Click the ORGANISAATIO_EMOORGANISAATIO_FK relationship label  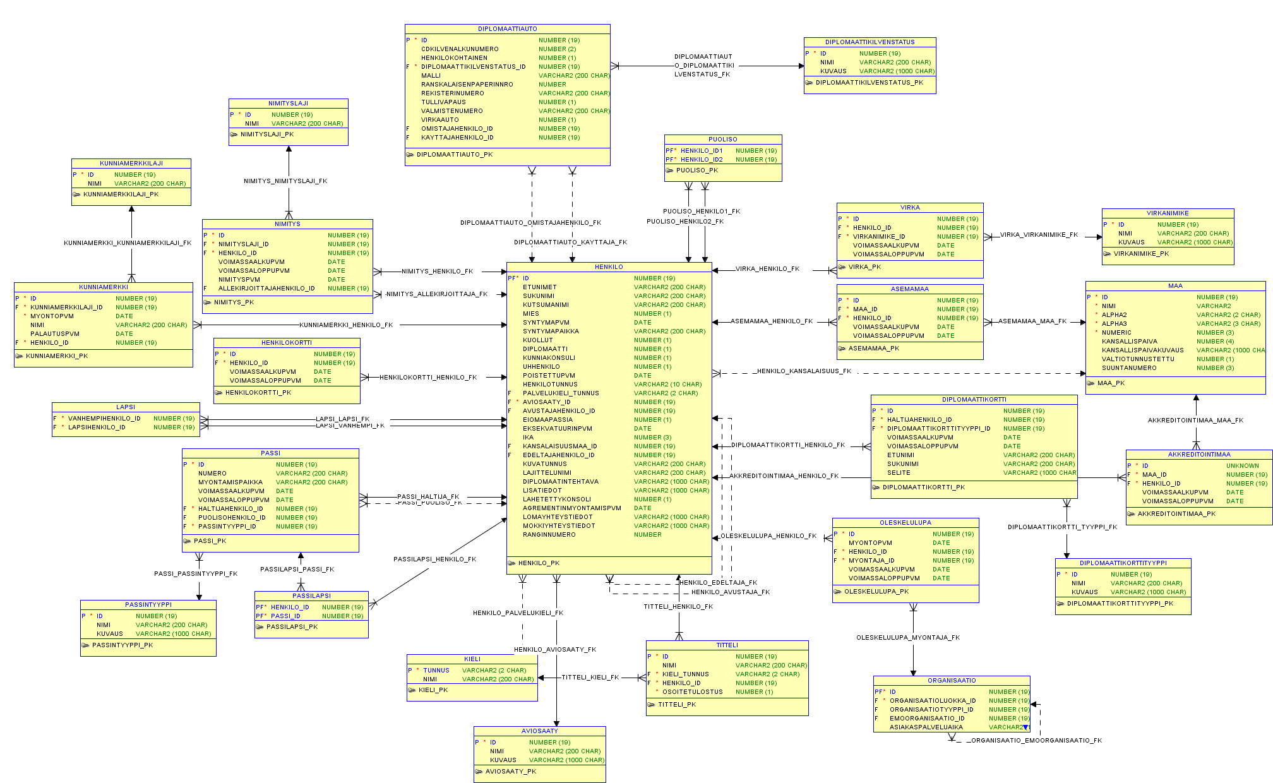1036,741
